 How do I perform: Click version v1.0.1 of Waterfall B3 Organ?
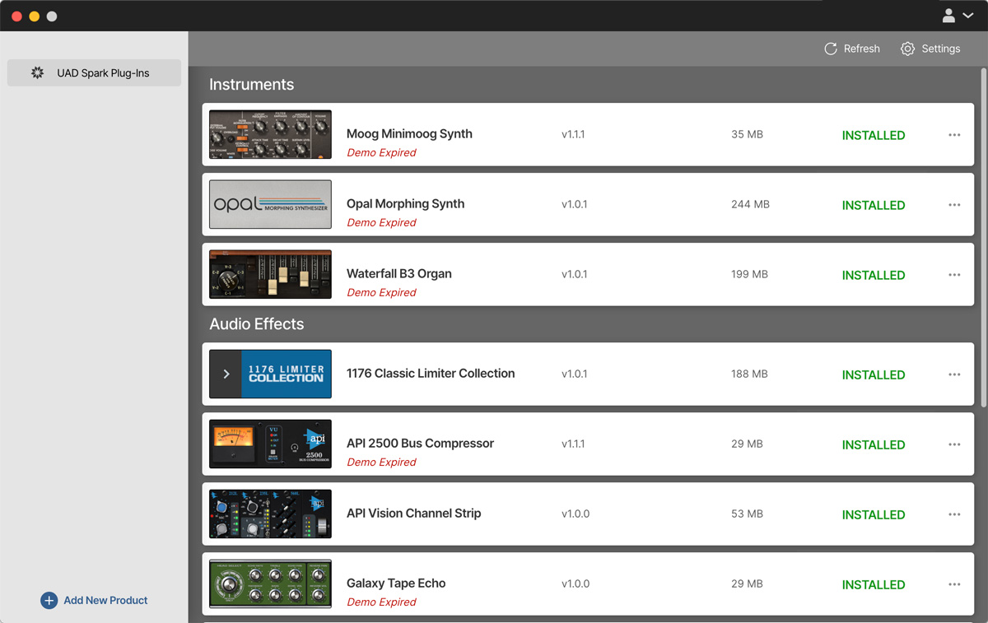(x=575, y=274)
